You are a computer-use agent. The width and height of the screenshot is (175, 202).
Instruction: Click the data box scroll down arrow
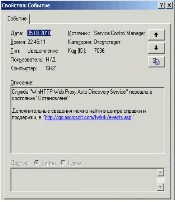(161, 187)
